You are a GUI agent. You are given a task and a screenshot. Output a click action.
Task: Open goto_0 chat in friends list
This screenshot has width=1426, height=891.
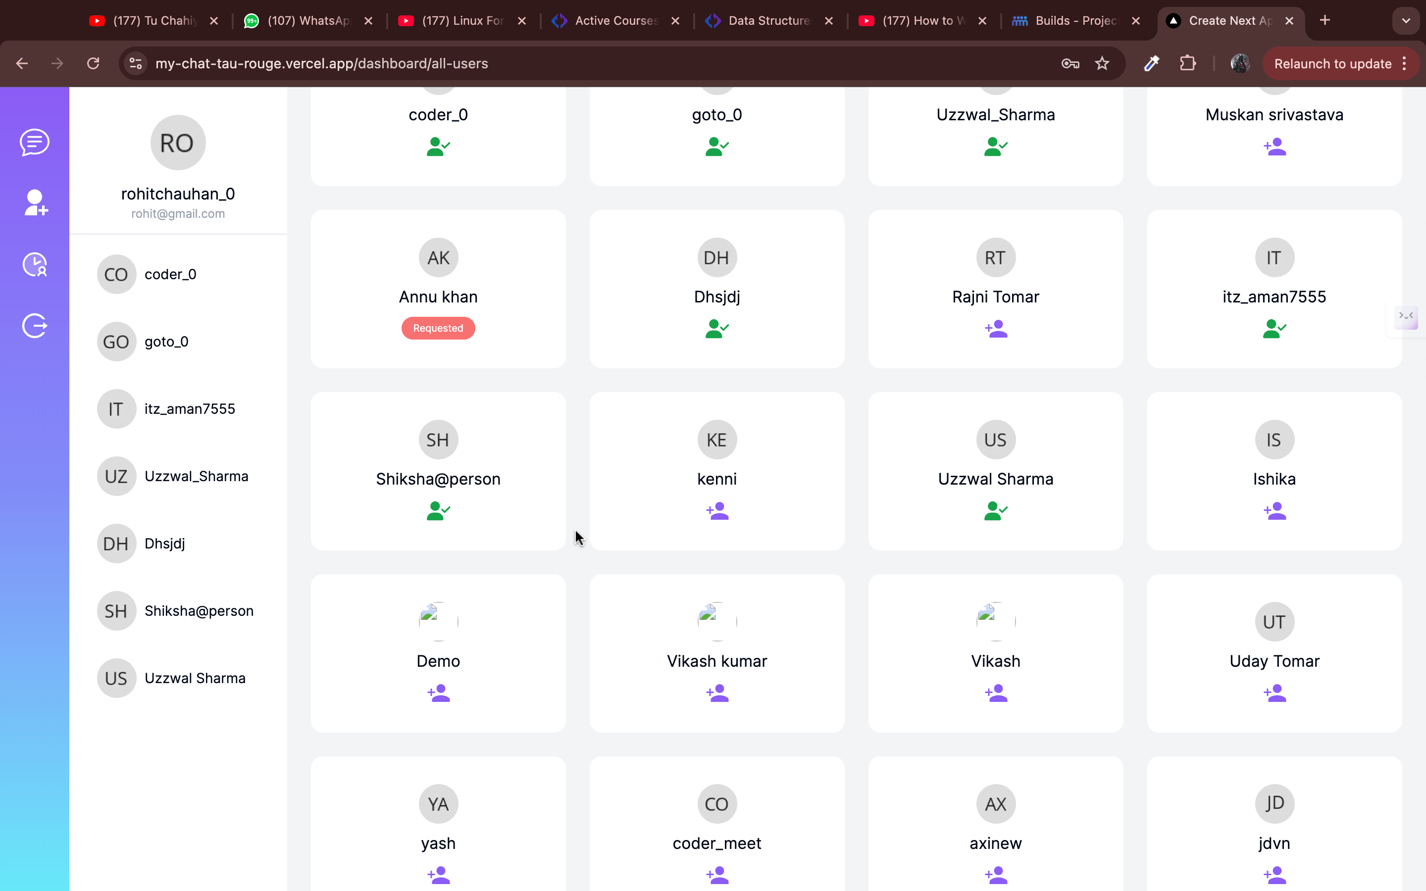(x=178, y=341)
